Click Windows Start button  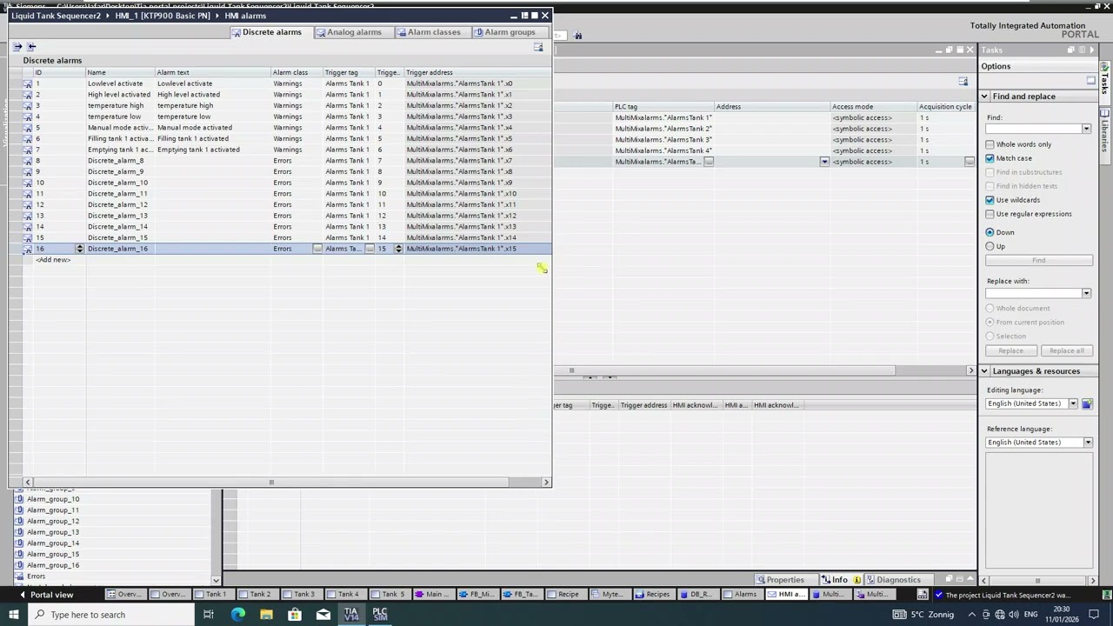[x=13, y=614]
